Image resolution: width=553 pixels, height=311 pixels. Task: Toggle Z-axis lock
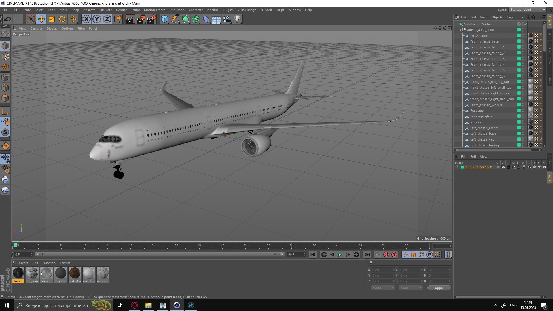click(107, 19)
